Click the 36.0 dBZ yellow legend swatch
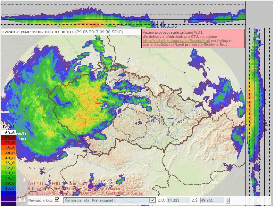Screen dimensions: 274x207 (x=8, y=163)
